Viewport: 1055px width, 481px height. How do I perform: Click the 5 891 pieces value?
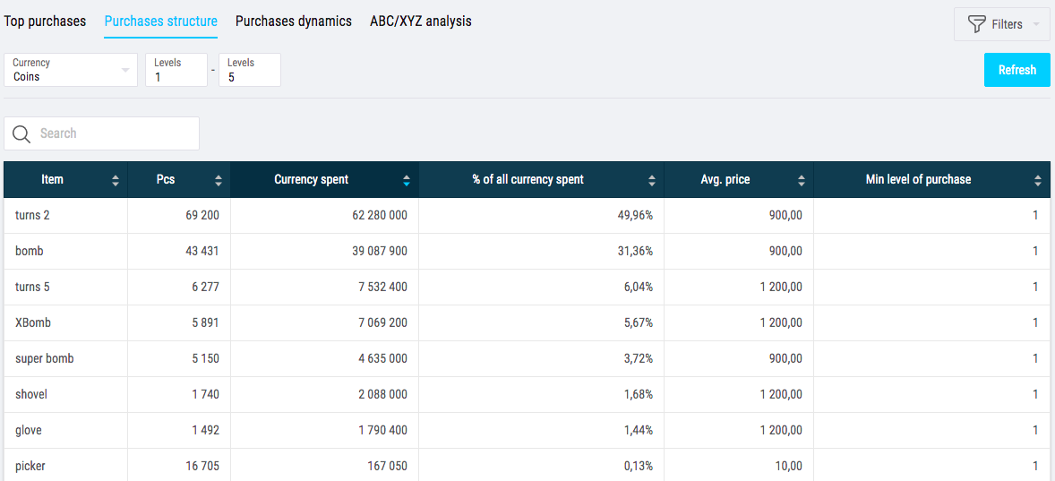coord(204,323)
